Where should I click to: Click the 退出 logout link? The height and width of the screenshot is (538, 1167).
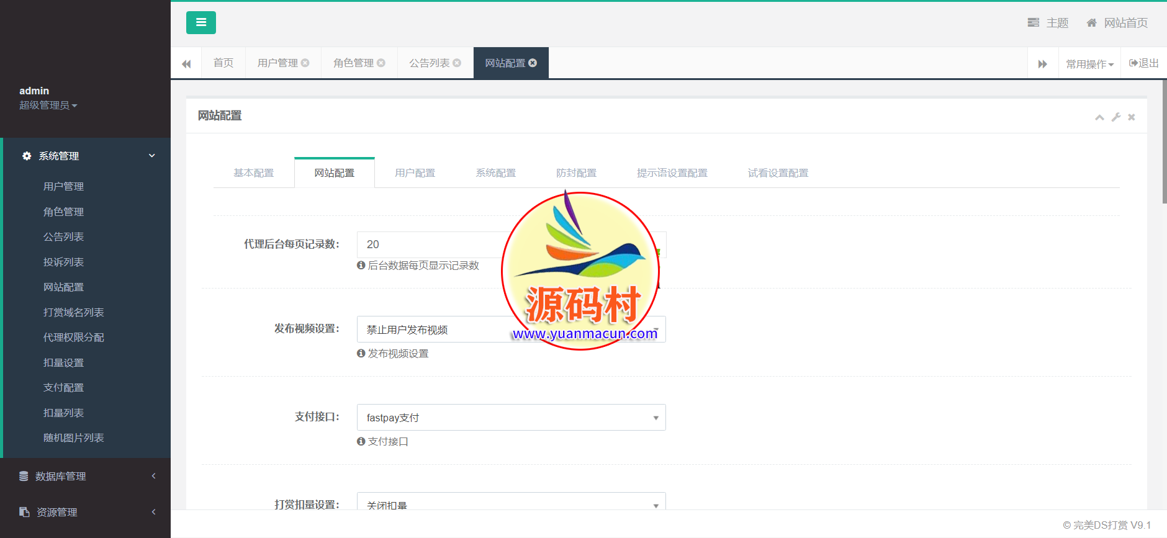tap(1143, 63)
